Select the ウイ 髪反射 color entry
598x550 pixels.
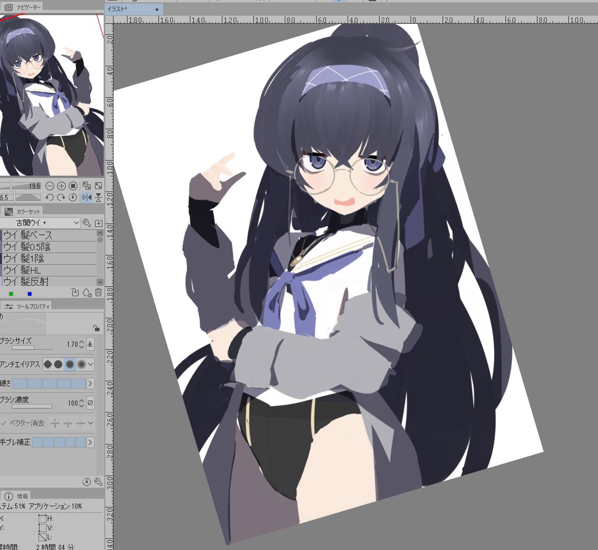(48, 281)
